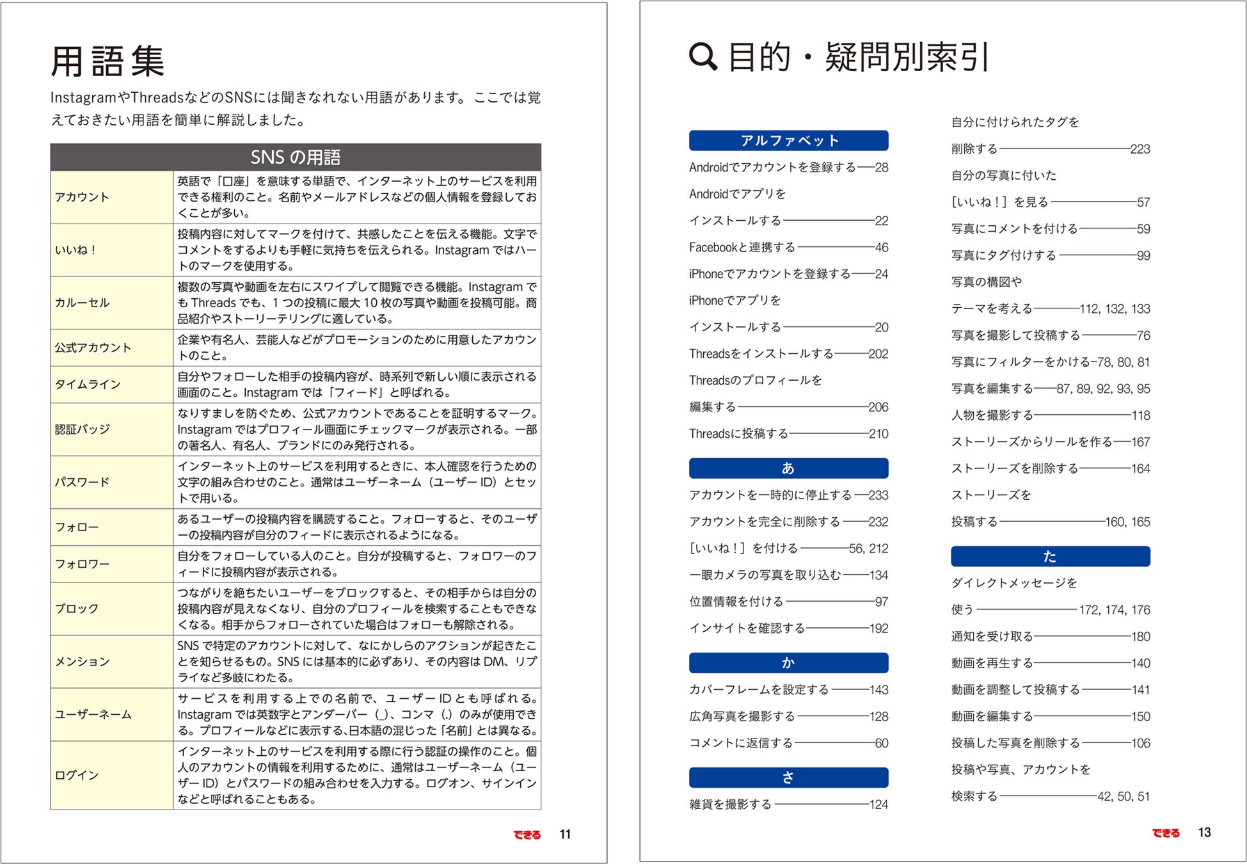Open index entry 動画を編集する
Screen dimensions: 1247x864
[992, 717]
